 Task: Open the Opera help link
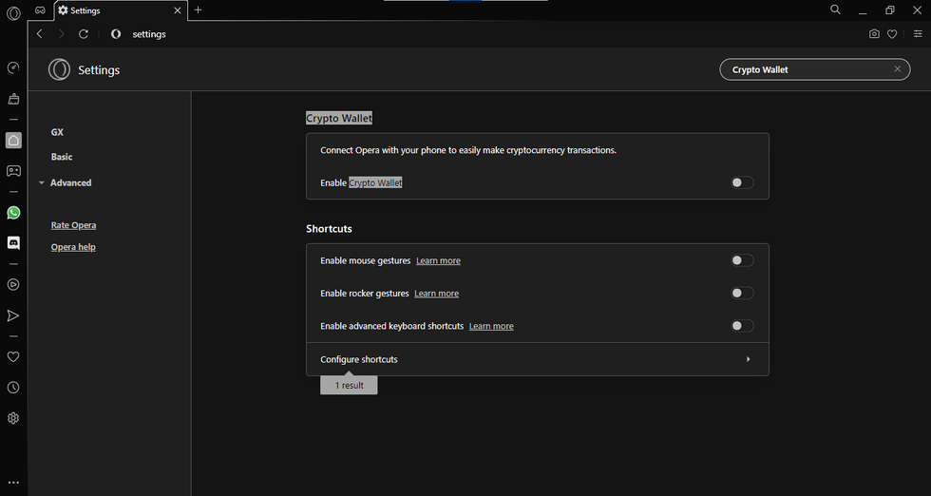tap(73, 247)
